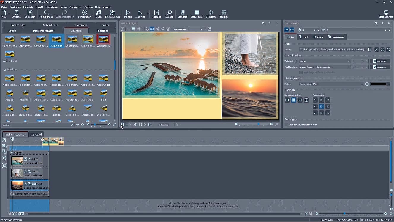
Task: Expand the Füllen 'Automatisch (Aus)' dropdown
Action: (331, 84)
